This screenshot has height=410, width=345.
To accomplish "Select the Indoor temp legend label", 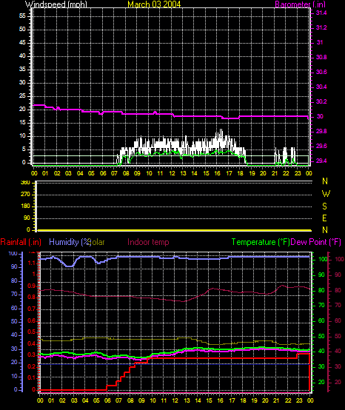I will coord(148,242).
